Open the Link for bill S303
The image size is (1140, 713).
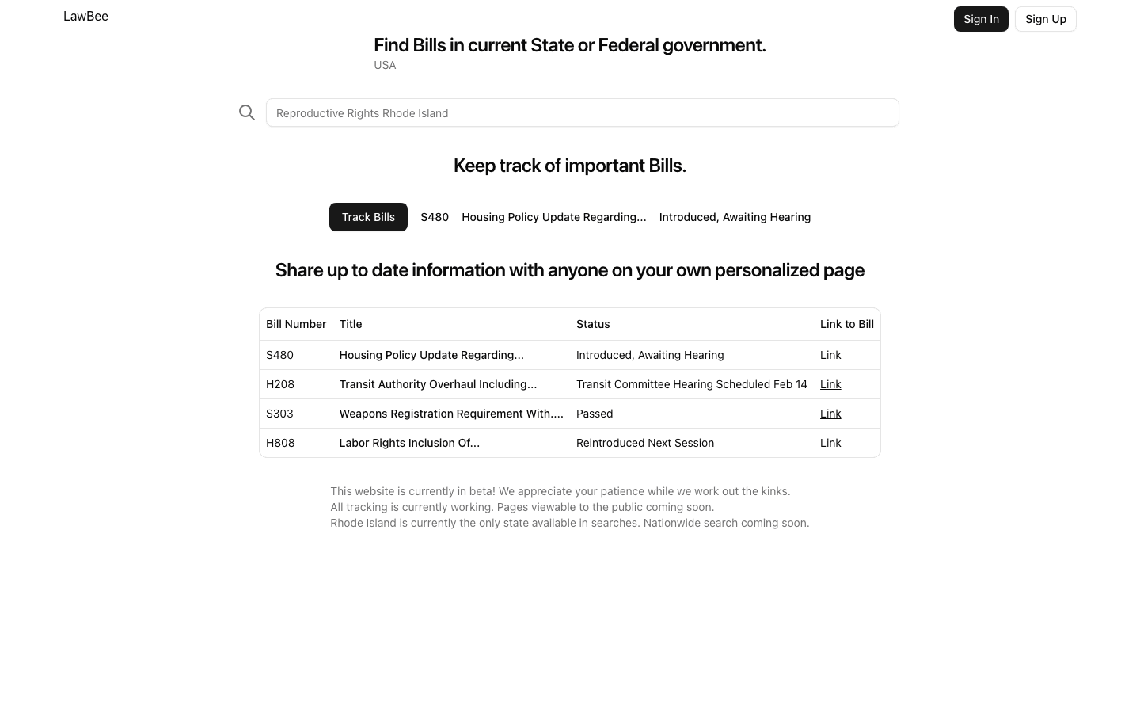[x=830, y=414]
